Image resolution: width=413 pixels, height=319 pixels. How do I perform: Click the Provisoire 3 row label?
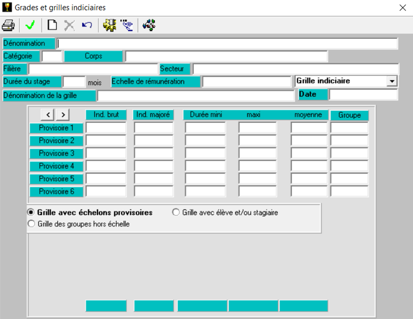(x=56, y=154)
